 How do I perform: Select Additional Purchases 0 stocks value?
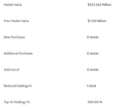tap(93, 53)
